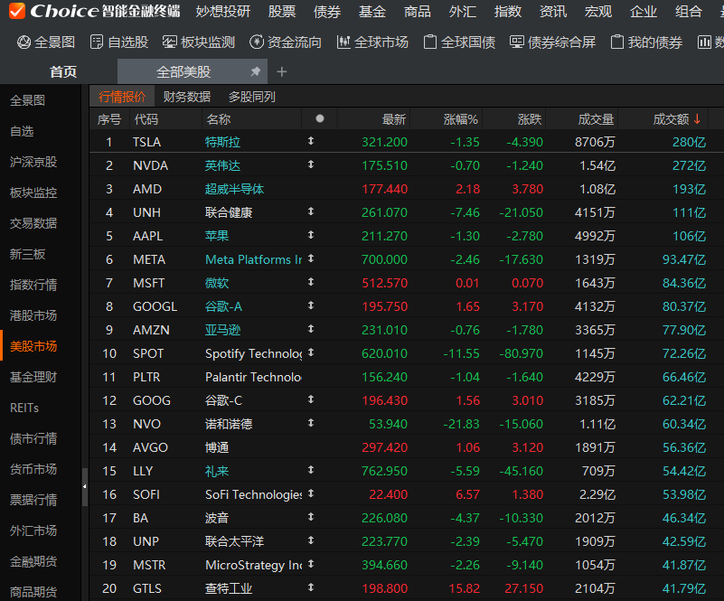Click the up-down marker in META row

coord(311,258)
